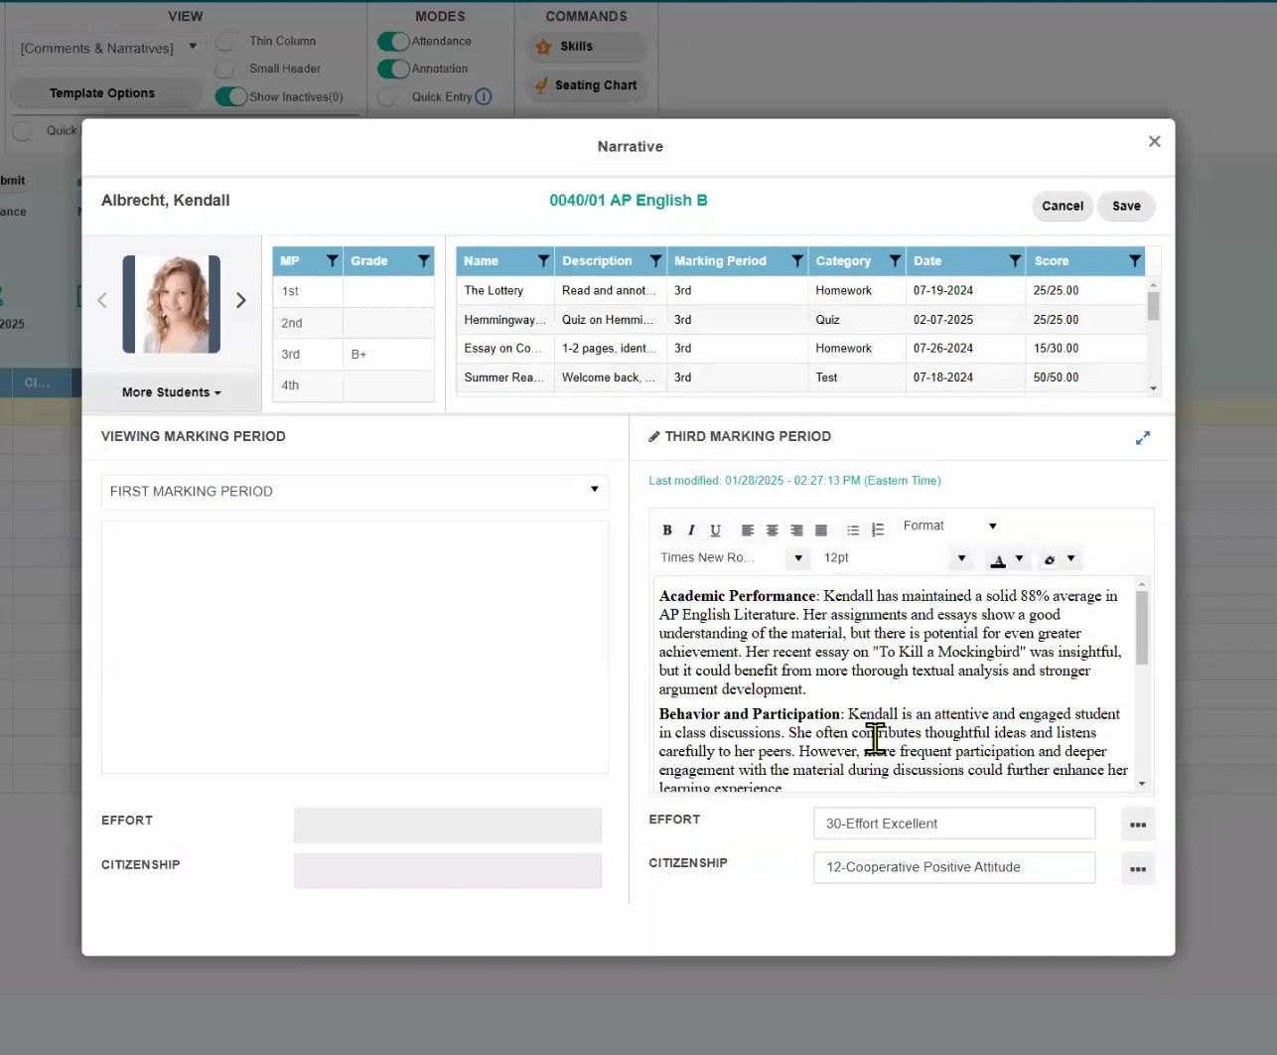Close the Narrative dialog

pos(1154,142)
